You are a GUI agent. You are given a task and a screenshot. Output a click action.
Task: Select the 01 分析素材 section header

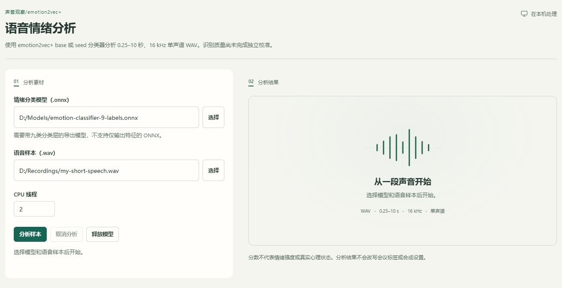(29, 82)
